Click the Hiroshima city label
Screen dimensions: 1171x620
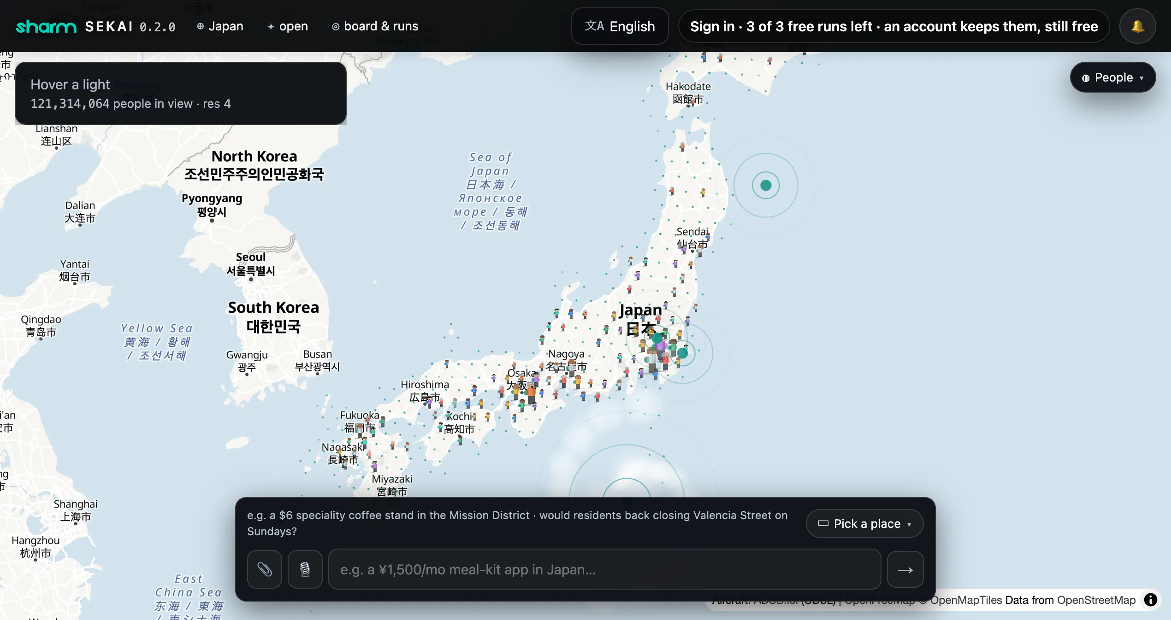pyautogui.click(x=425, y=391)
